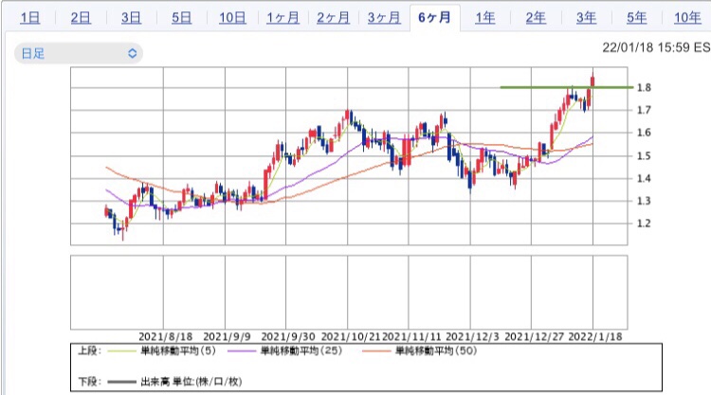The image size is (711, 395).
Task: Click the 1.4 price axis label
Action: pos(644,178)
